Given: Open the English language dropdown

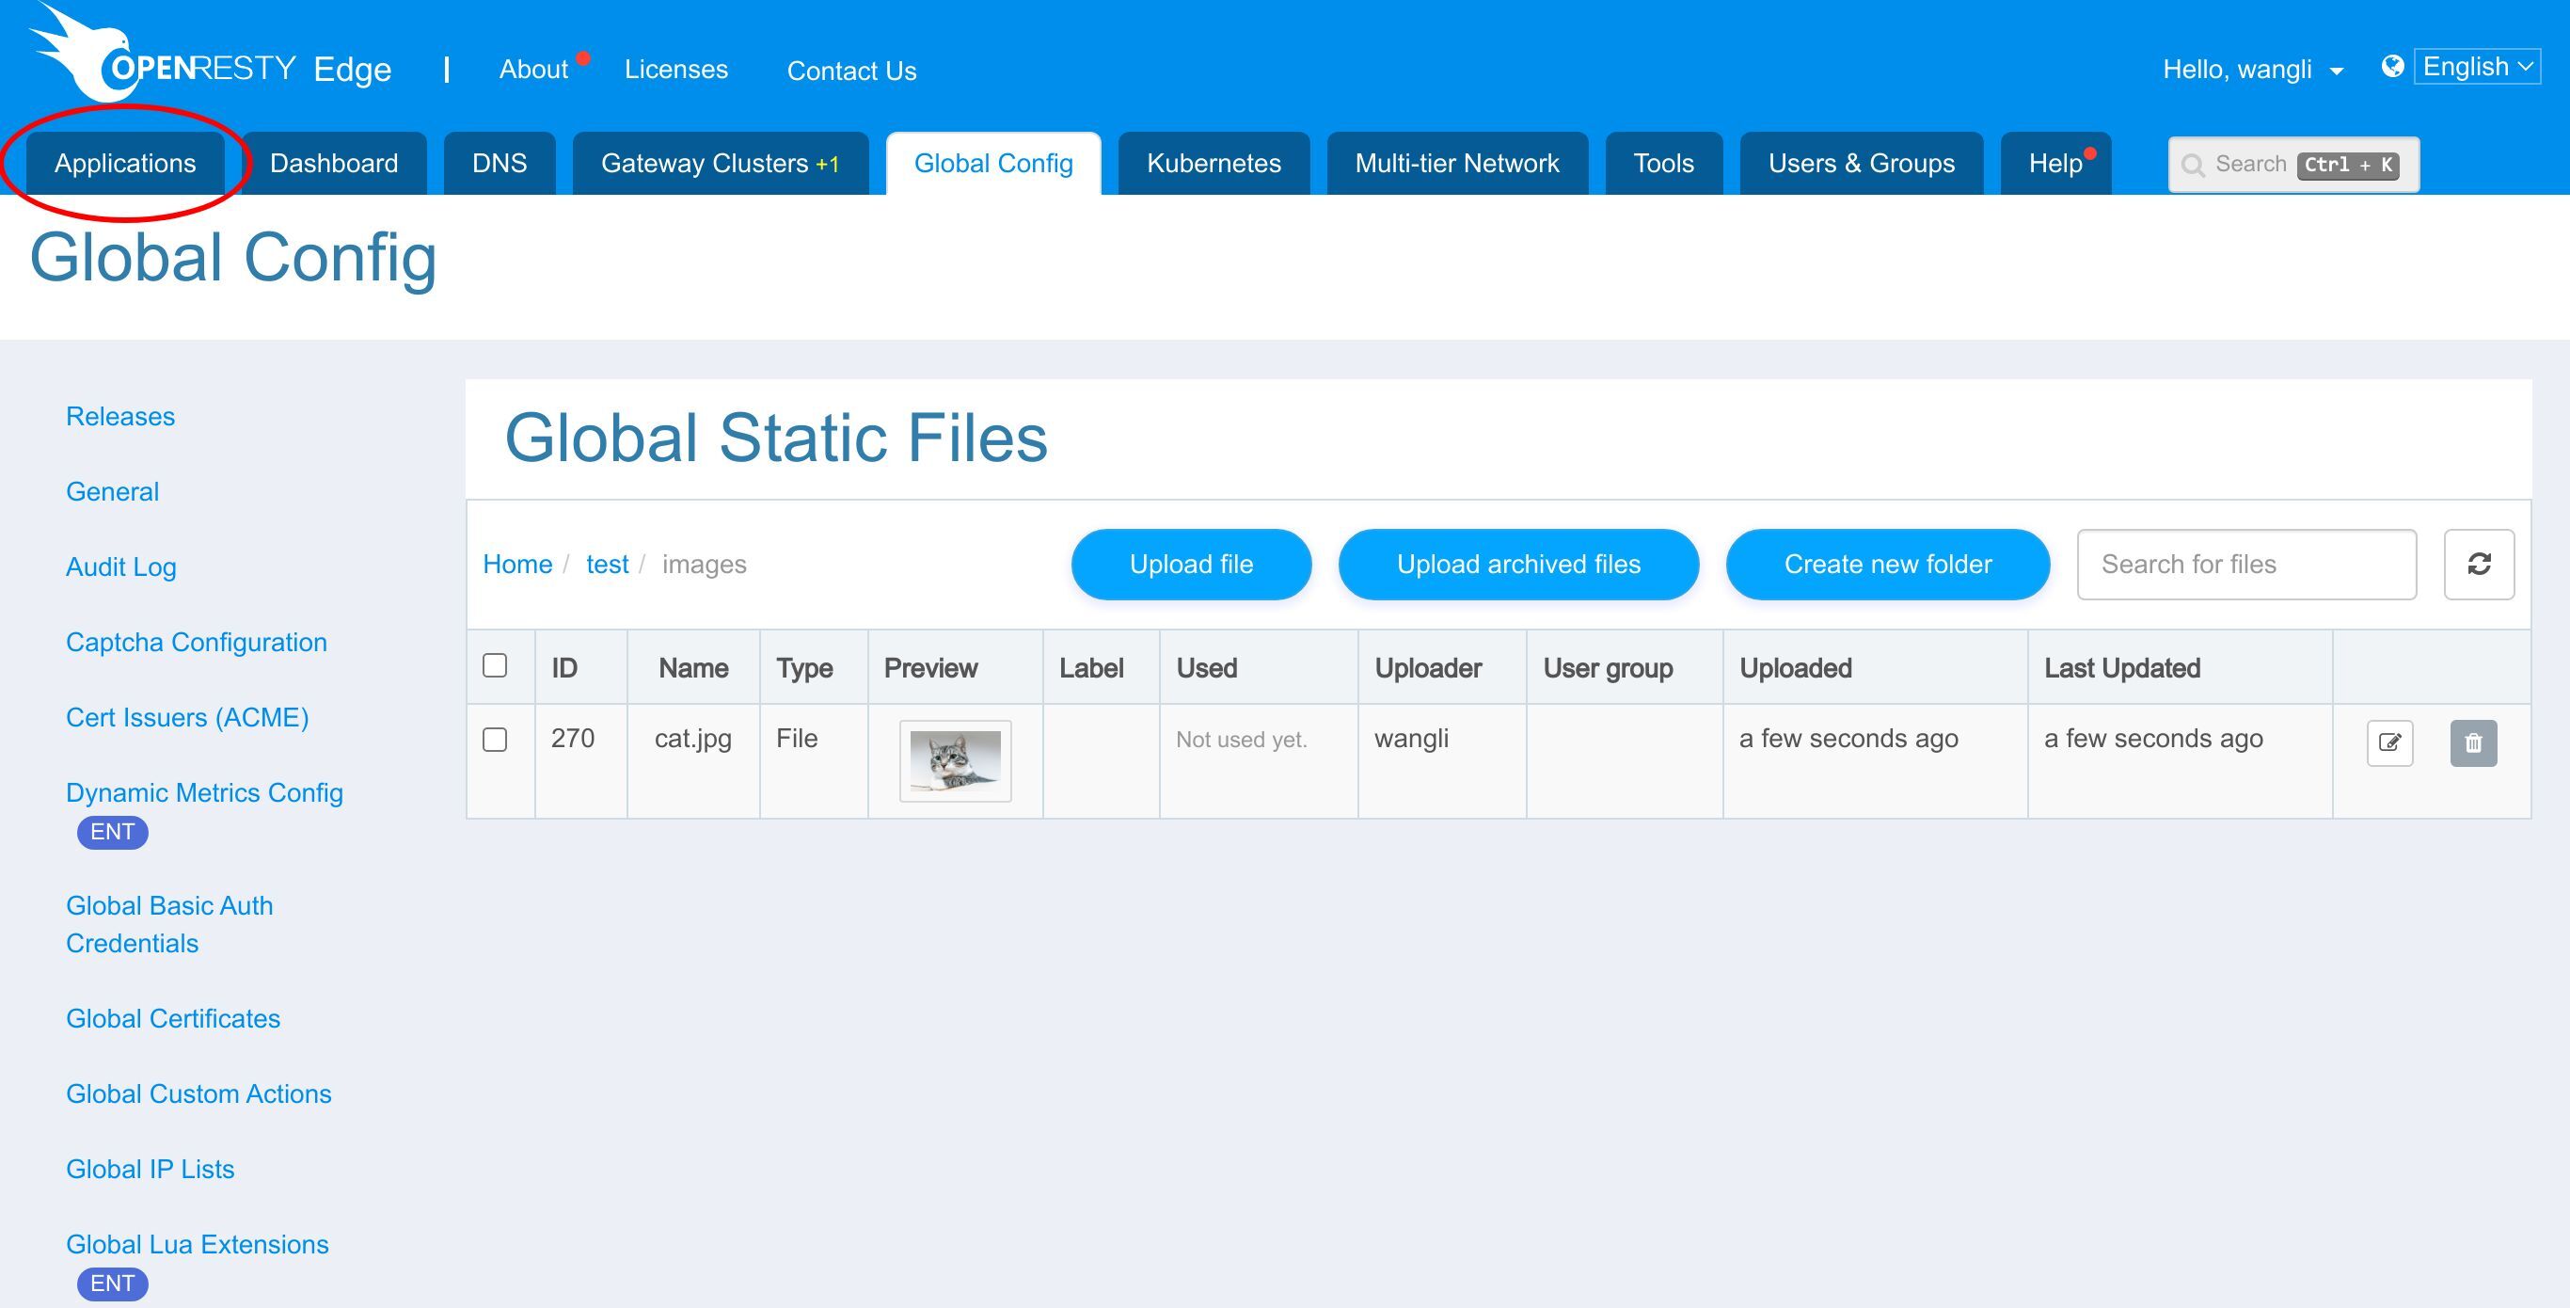Looking at the screenshot, I should coord(2476,67).
